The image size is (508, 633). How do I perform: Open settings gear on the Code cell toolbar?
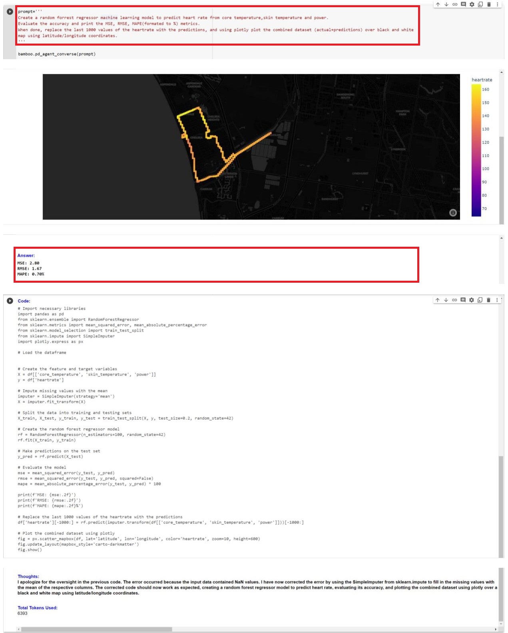(x=471, y=300)
